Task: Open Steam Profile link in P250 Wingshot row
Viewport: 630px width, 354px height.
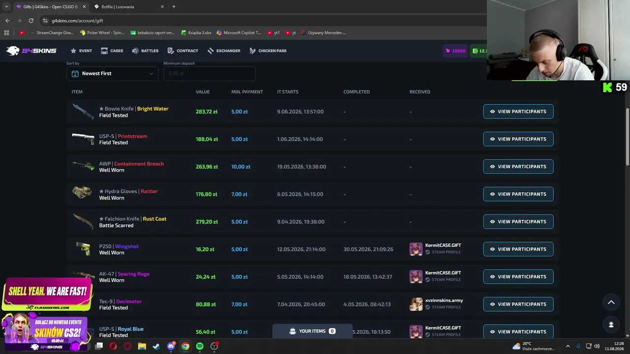Action: click(x=443, y=252)
